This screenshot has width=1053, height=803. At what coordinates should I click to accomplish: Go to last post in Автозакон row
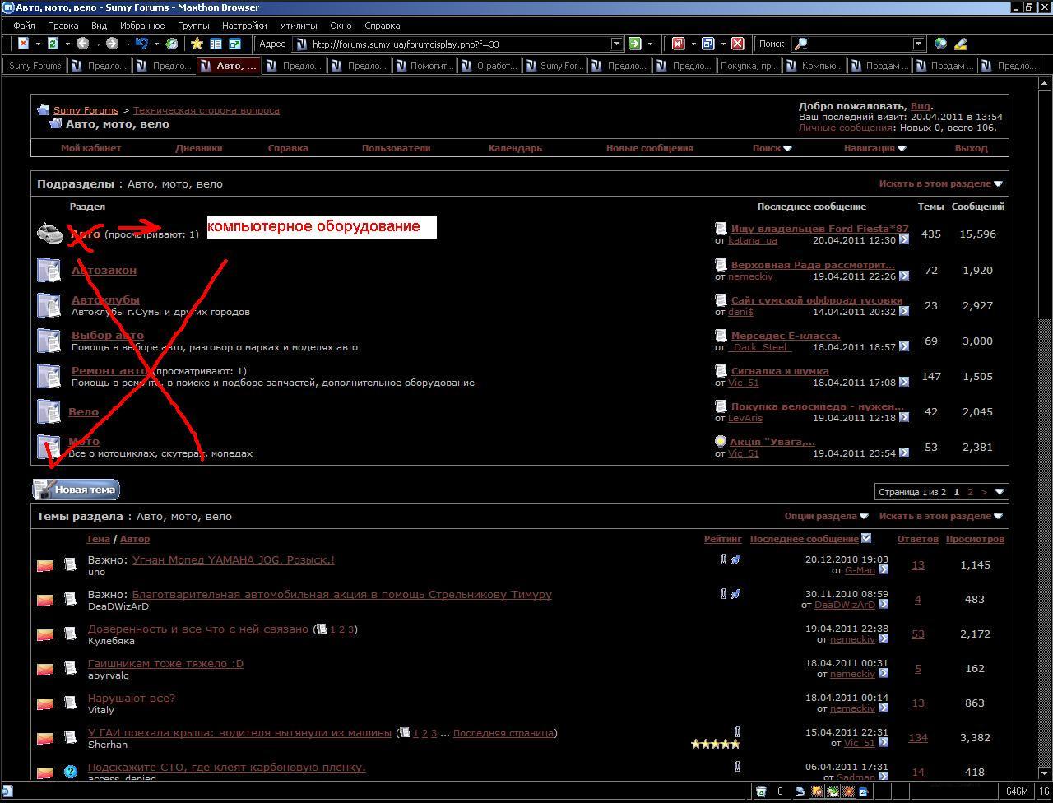[904, 276]
